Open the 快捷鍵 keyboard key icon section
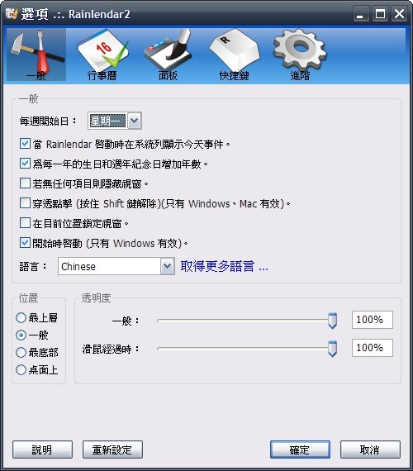 [234, 55]
